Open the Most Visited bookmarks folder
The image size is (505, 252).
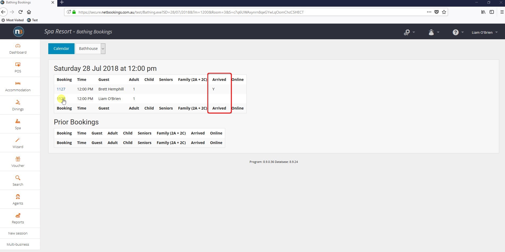(x=12, y=20)
